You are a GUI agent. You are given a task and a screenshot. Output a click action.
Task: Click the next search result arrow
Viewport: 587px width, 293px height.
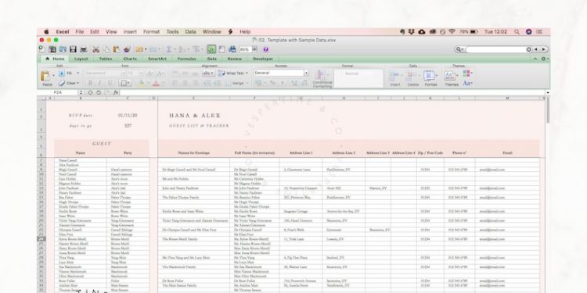click(x=544, y=49)
